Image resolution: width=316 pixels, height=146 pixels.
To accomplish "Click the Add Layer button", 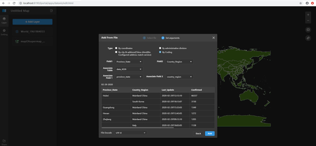I will click(x=32, y=22).
